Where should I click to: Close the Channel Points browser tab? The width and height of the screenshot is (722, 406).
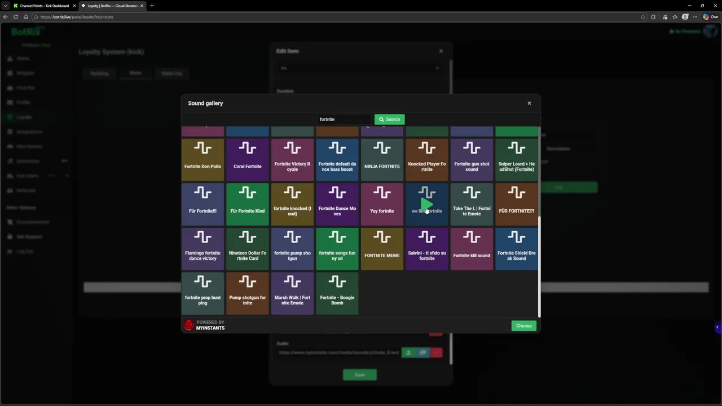coord(74,6)
